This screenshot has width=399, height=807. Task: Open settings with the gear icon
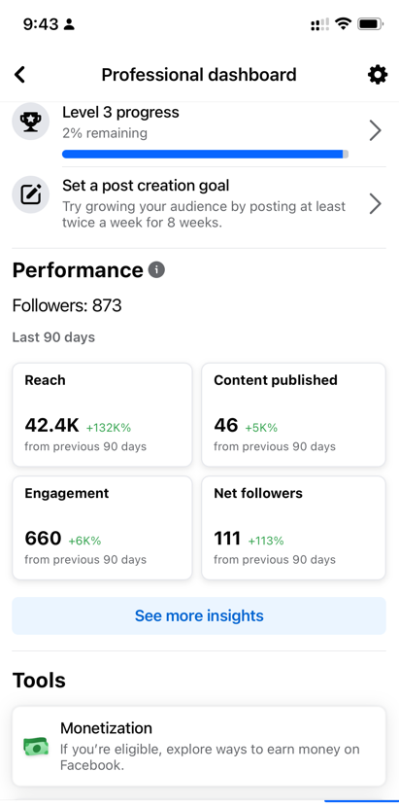(377, 75)
